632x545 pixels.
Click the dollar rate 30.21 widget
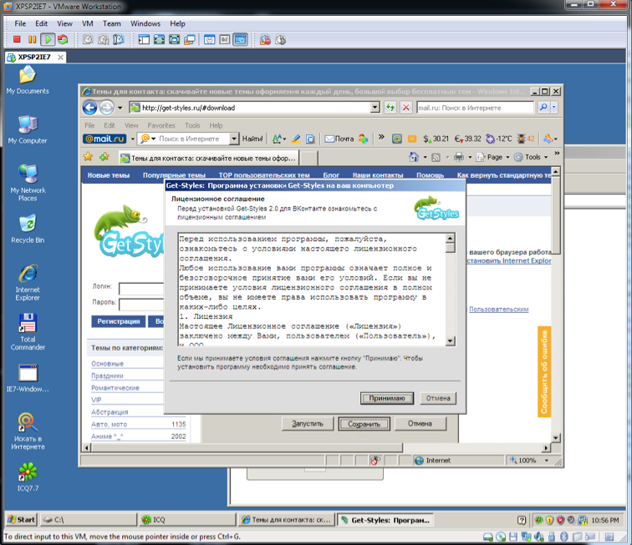(x=436, y=139)
